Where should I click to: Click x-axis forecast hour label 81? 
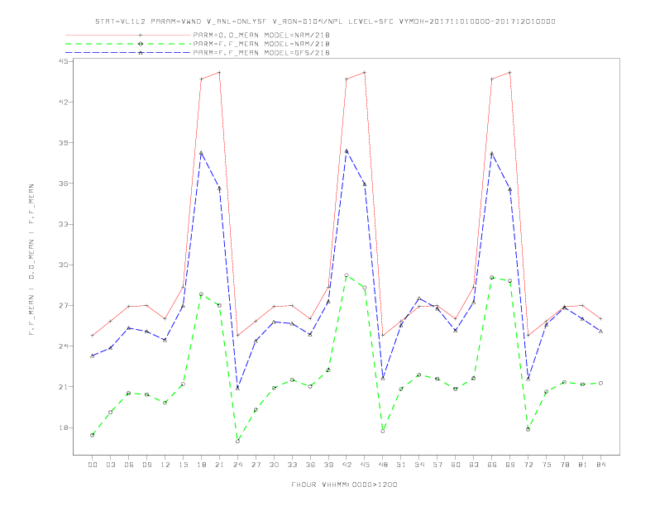coord(583,465)
